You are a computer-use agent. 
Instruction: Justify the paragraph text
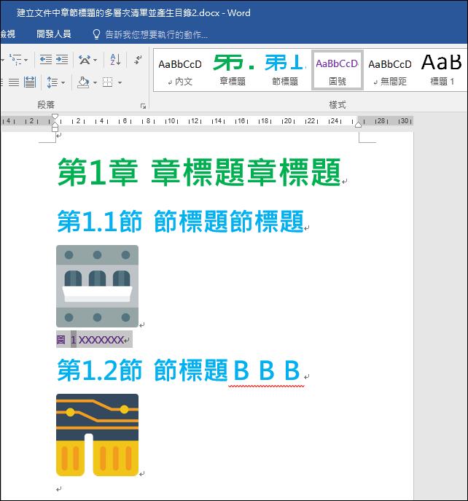[x=14, y=82]
